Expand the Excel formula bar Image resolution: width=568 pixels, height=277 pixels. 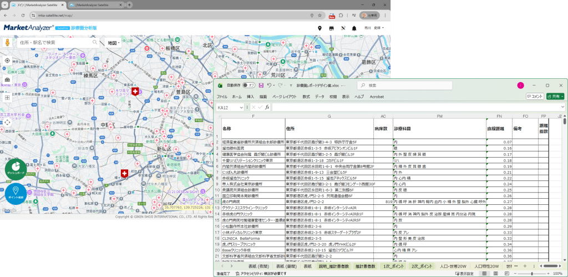coord(562,107)
